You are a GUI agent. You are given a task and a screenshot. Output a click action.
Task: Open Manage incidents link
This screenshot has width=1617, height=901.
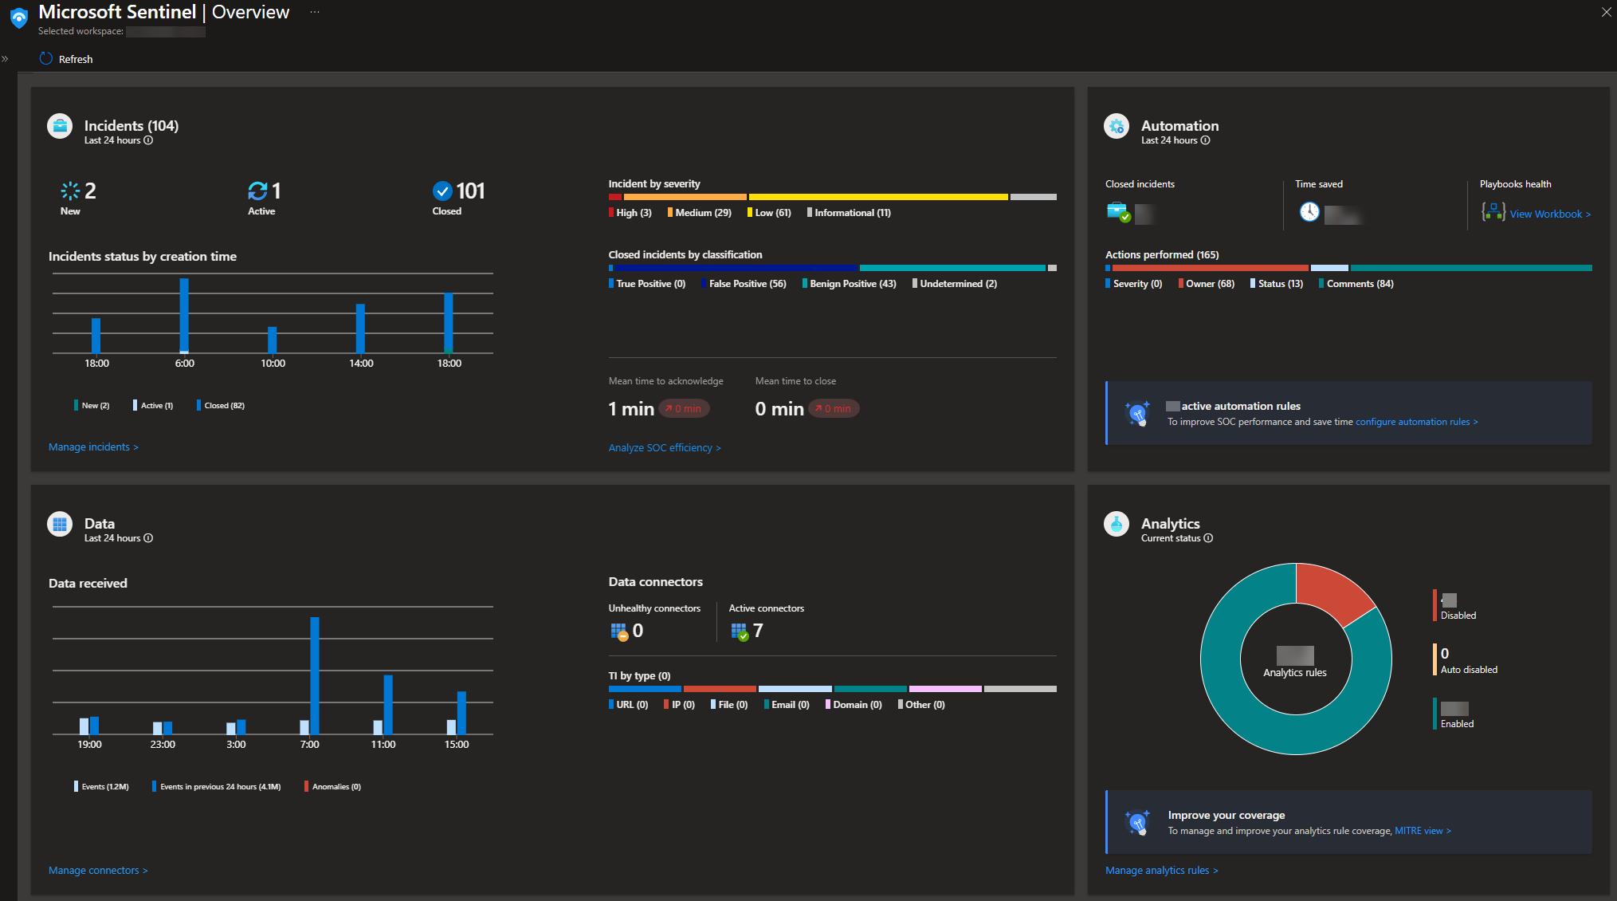[93, 447]
